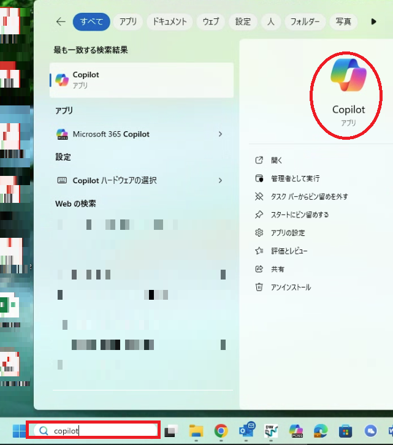This screenshot has height=445, width=393.
Task: Choose 開く in the preview pane
Action: (x=277, y=161)
